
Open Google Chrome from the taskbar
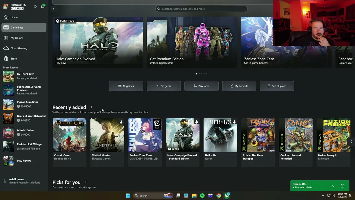(x=219, y=196)
